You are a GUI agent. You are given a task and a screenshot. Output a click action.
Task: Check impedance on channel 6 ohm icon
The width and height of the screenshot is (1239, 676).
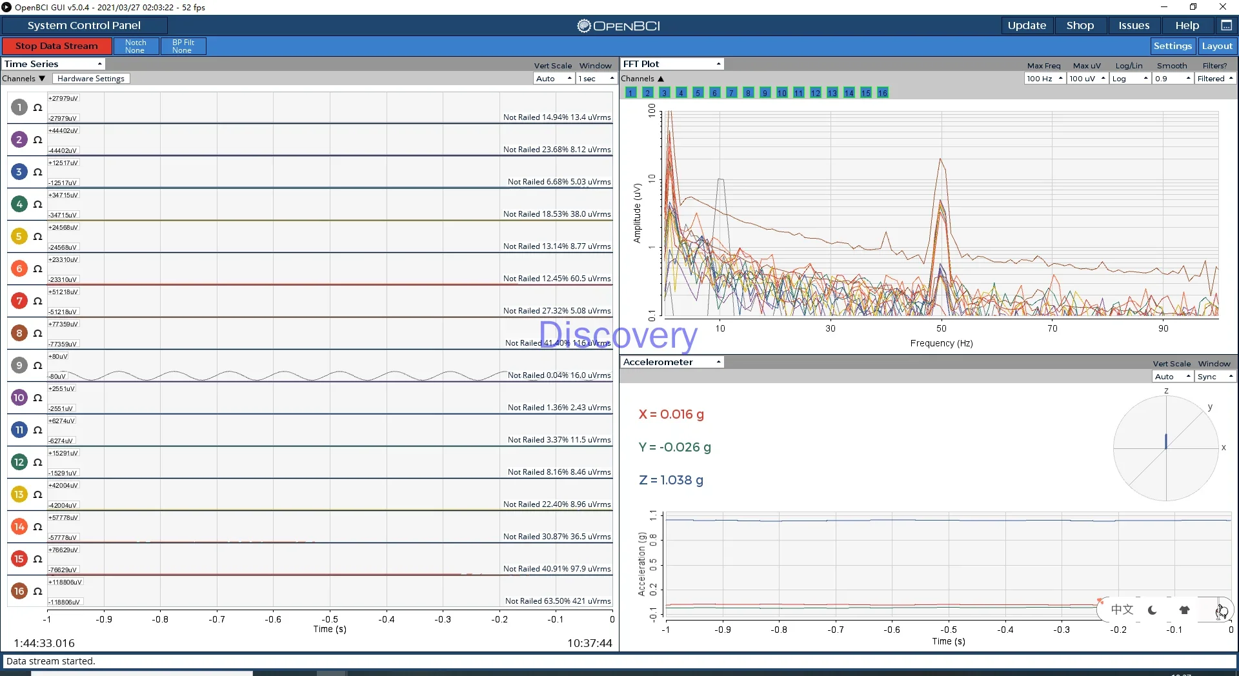click(x=37, y=269)
